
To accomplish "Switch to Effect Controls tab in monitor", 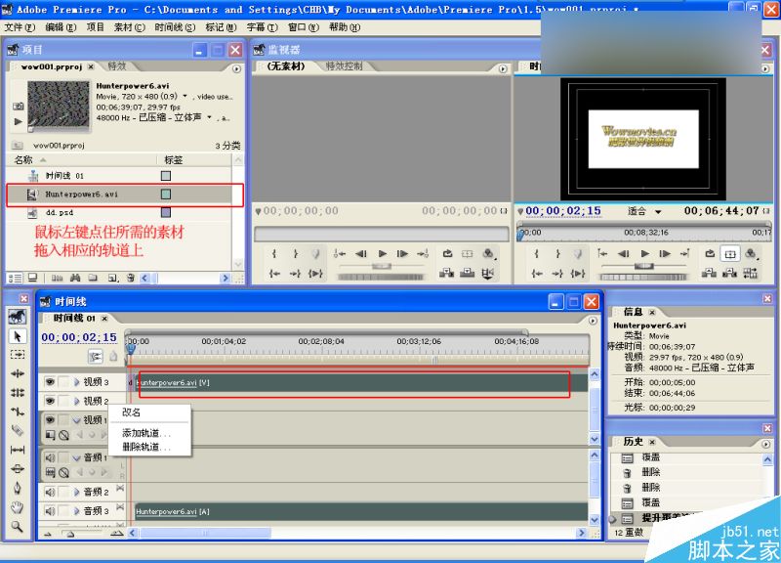I will pos(345,65).
